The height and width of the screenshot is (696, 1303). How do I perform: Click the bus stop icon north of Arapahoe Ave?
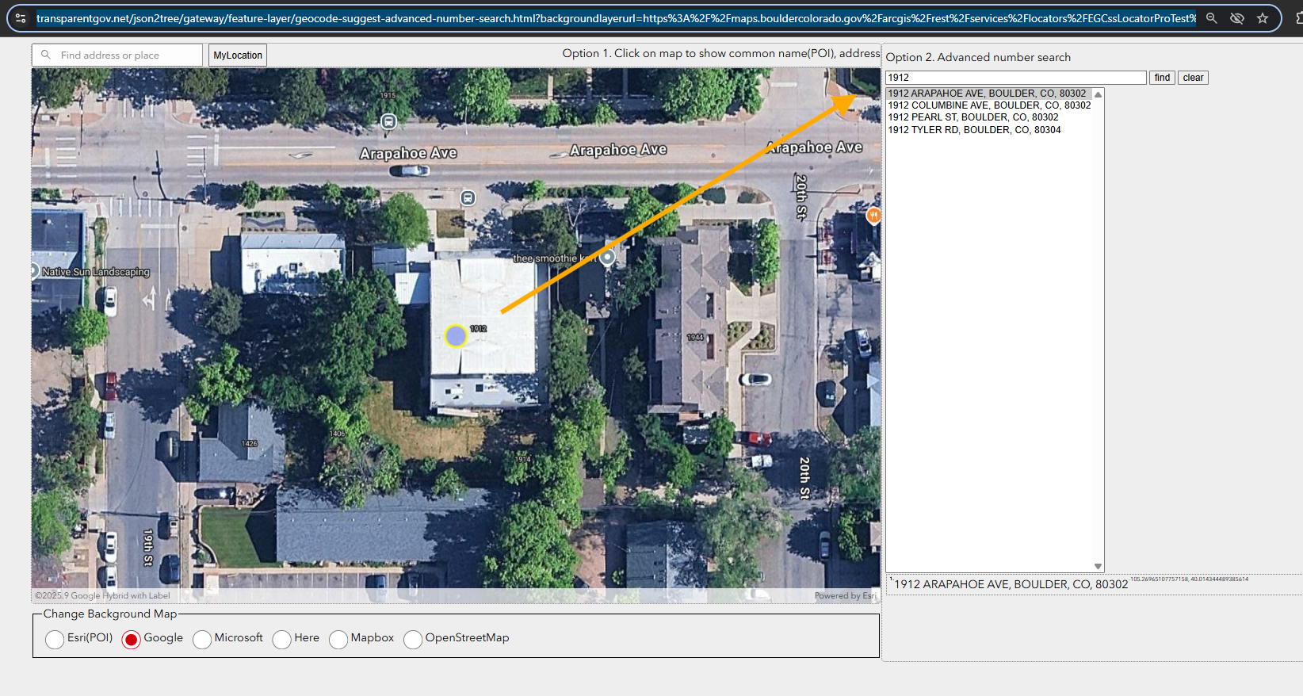(388, 121)
